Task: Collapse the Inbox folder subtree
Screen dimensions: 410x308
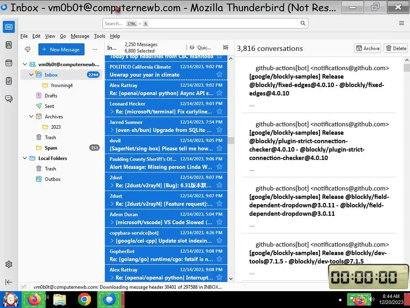Action: click(x=31, y=75)
